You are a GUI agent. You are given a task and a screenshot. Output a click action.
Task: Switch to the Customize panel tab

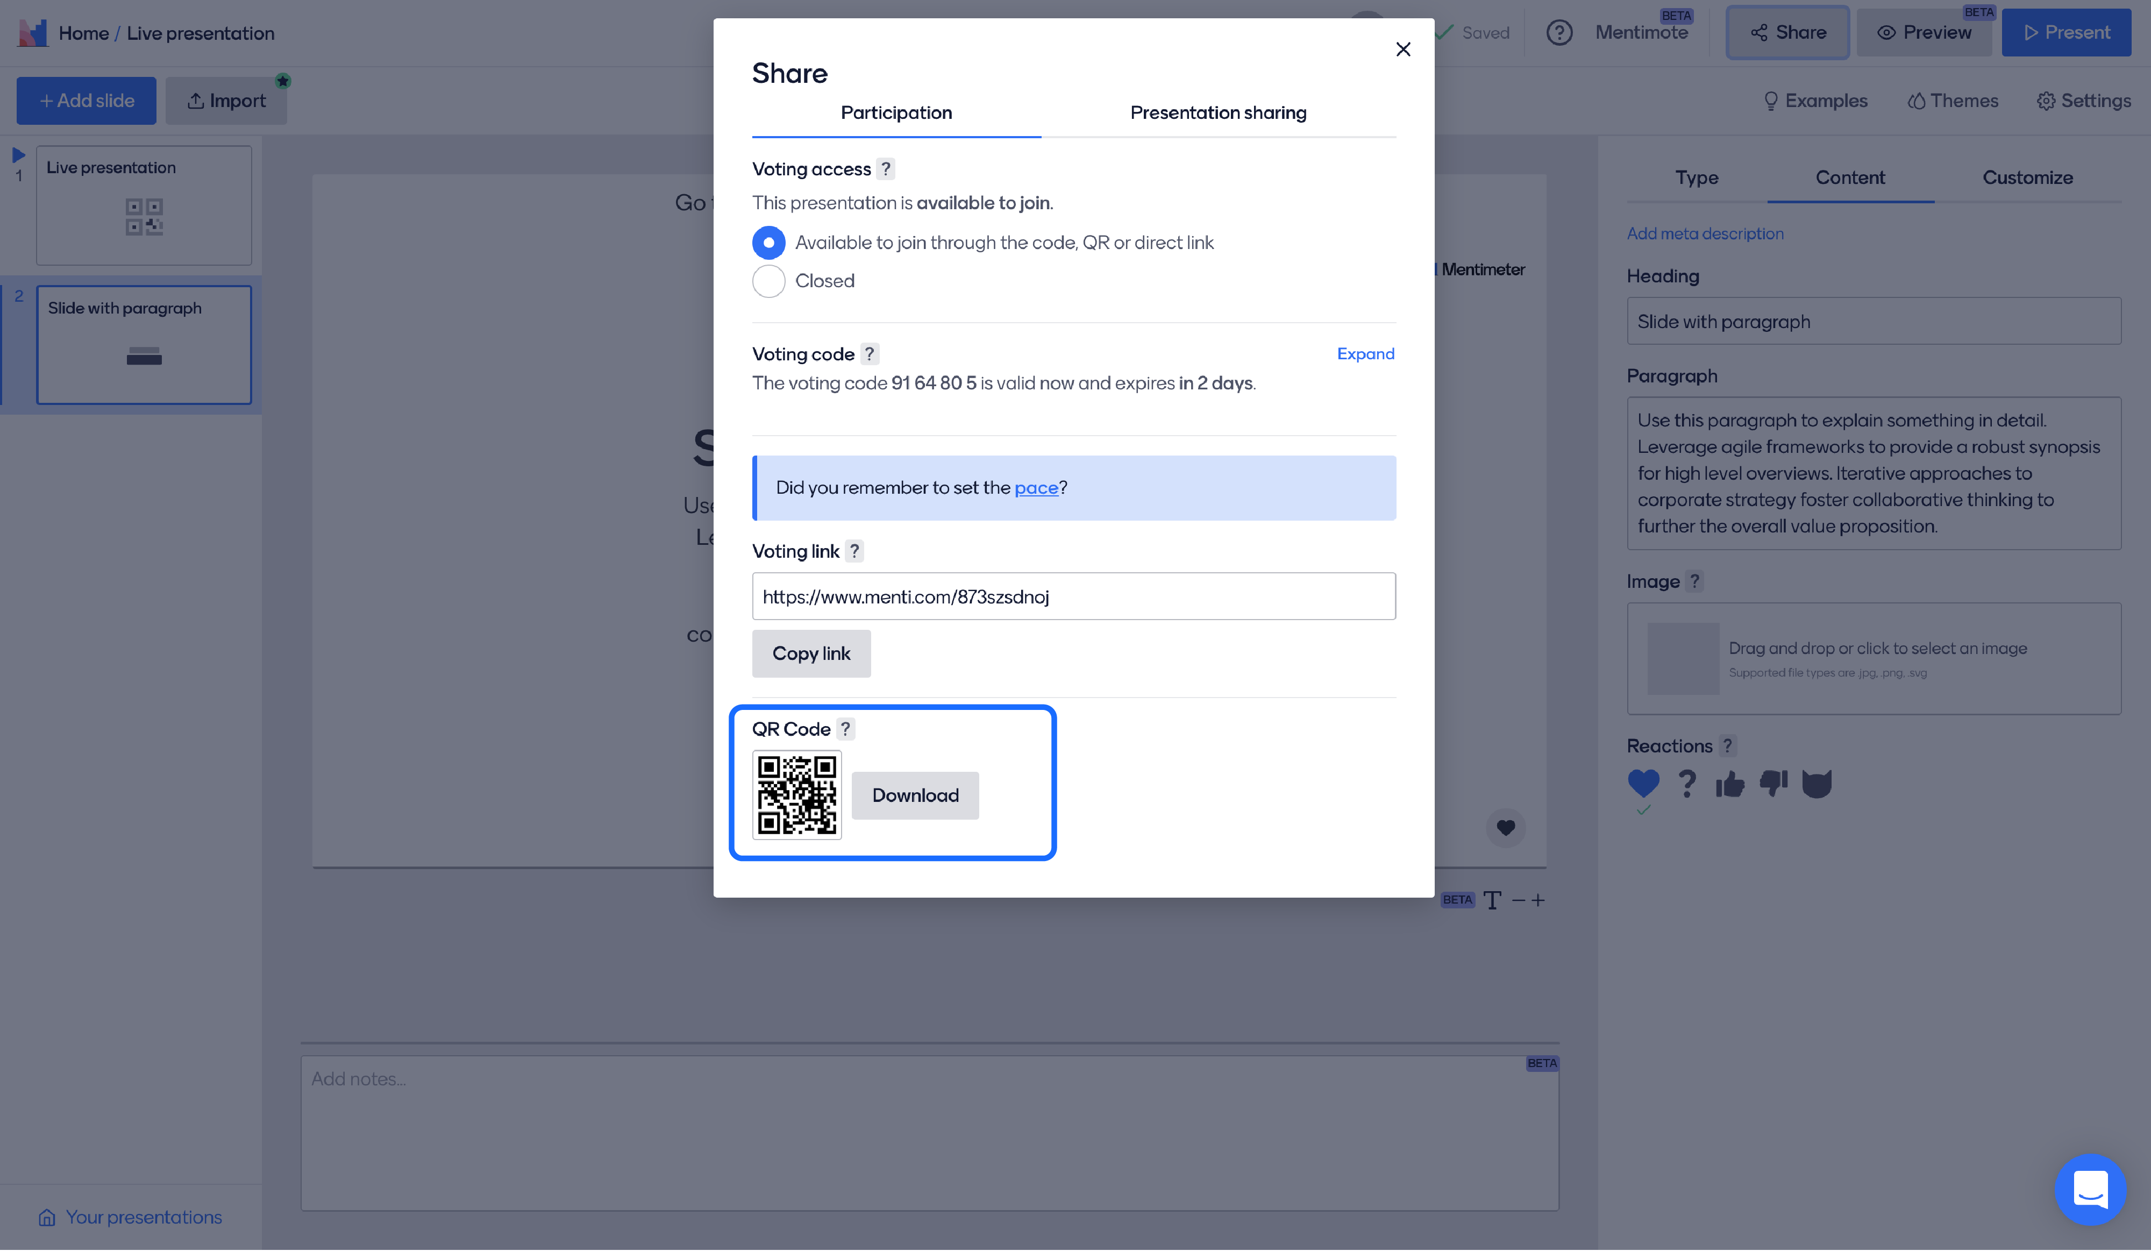point(2027,179)
